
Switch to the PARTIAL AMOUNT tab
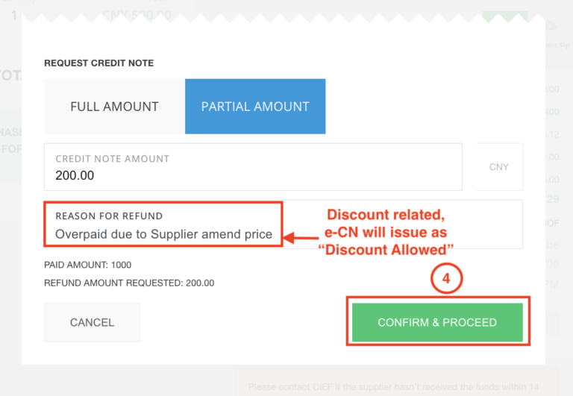pyautogui.click(x=255, y=107)
